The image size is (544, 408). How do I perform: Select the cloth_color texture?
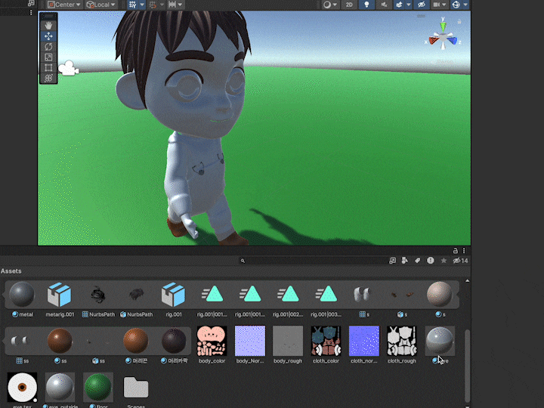point(326,345)
